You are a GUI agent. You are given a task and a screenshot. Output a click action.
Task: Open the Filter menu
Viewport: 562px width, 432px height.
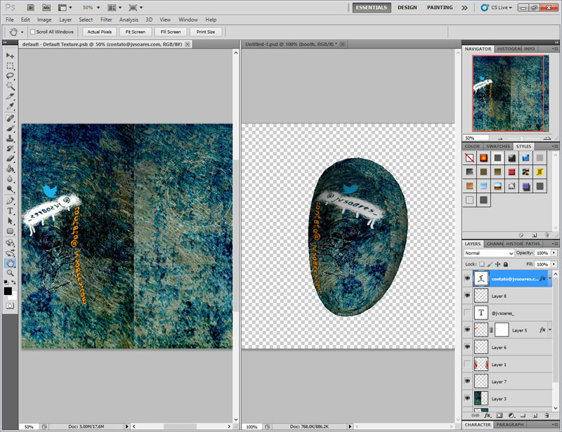106,20
